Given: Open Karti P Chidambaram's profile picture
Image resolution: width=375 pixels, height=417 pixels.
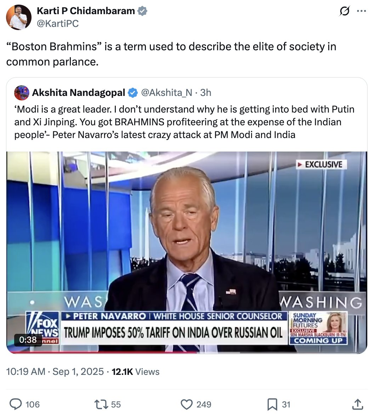Looking at the screenshot, I should (x=19, y=17).
